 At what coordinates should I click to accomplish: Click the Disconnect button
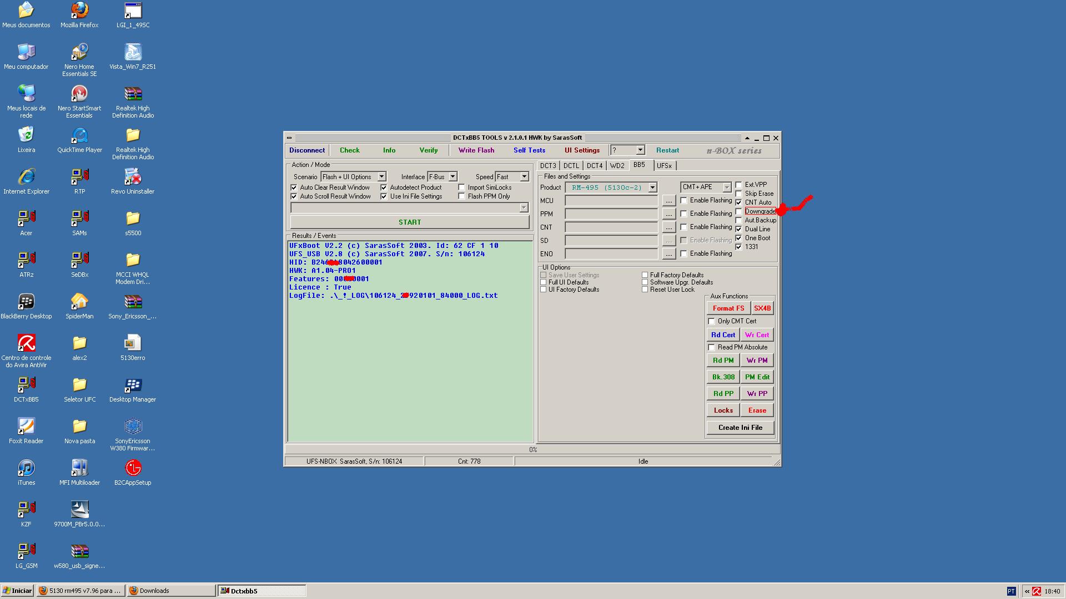pos(307,150)
